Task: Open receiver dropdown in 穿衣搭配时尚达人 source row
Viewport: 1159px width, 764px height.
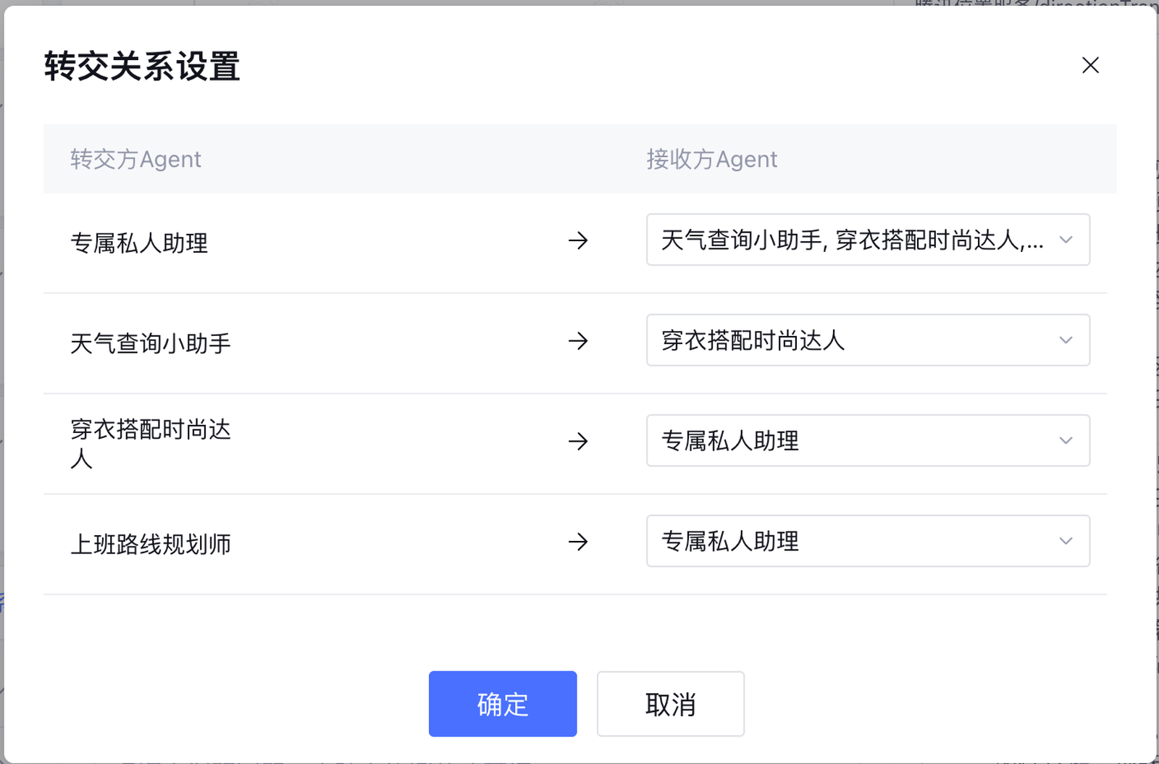Action: point(855,440)
